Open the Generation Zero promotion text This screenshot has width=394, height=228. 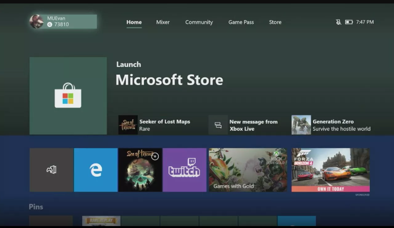point(342,125)
